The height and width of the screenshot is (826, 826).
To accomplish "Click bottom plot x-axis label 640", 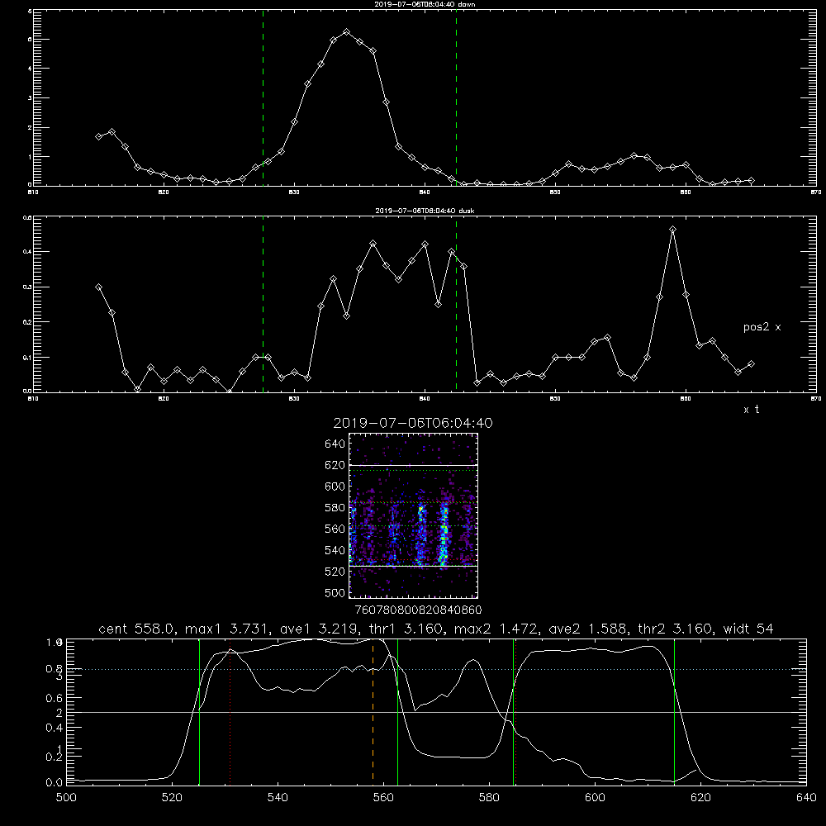I will (x=806, y=798).
